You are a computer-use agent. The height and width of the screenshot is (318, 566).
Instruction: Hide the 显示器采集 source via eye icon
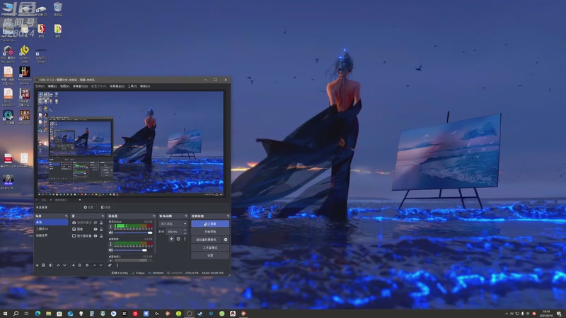click(x=96, y=236)
